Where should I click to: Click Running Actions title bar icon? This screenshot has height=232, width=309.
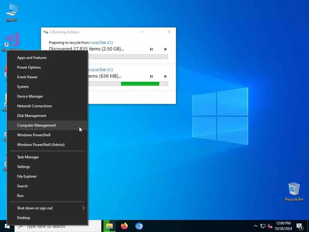tap(46, 32)
